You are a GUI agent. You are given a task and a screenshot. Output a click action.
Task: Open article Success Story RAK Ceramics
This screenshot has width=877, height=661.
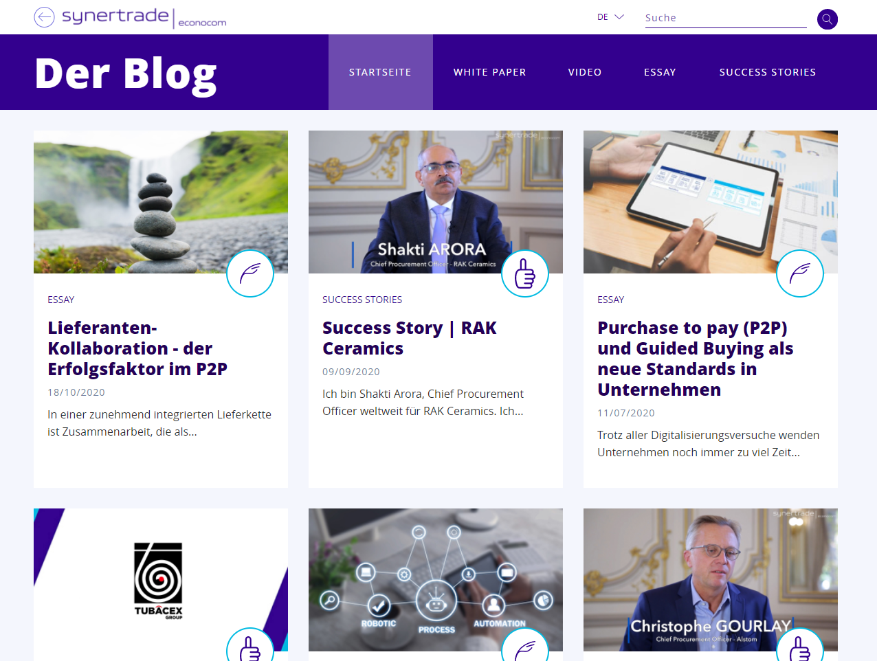click(x=410, y=338)
